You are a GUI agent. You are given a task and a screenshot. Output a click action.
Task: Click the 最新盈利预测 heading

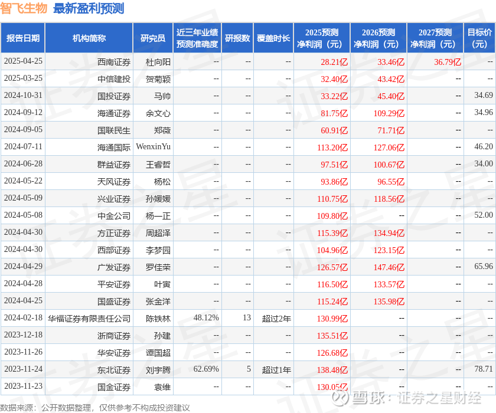tap(89, 8)
